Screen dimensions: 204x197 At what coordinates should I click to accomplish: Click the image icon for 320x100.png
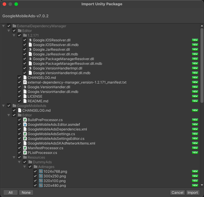41,181
